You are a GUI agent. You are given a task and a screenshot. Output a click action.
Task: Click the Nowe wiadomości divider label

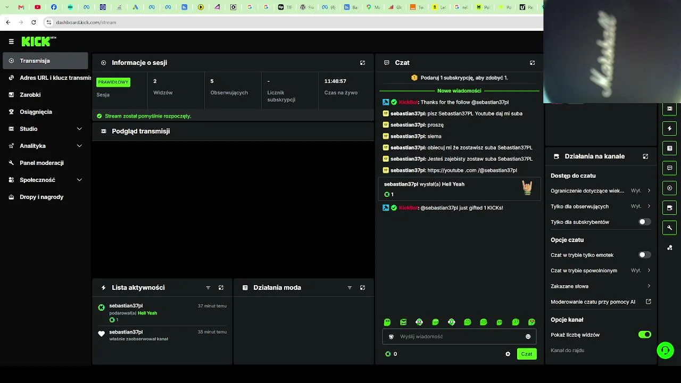coord(459,91)
